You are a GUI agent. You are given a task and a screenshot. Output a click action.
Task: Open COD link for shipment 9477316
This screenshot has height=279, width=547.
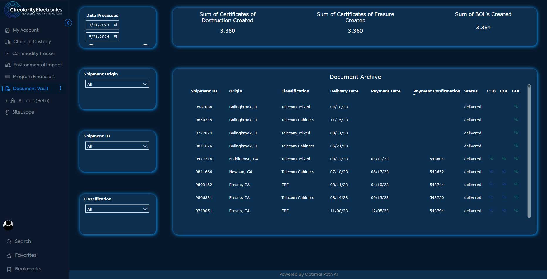(x=491, y=159)
